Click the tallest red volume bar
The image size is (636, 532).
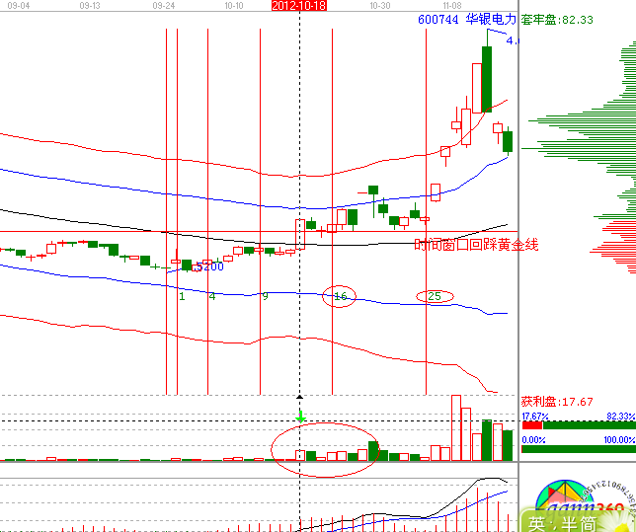tap(456, 427)
